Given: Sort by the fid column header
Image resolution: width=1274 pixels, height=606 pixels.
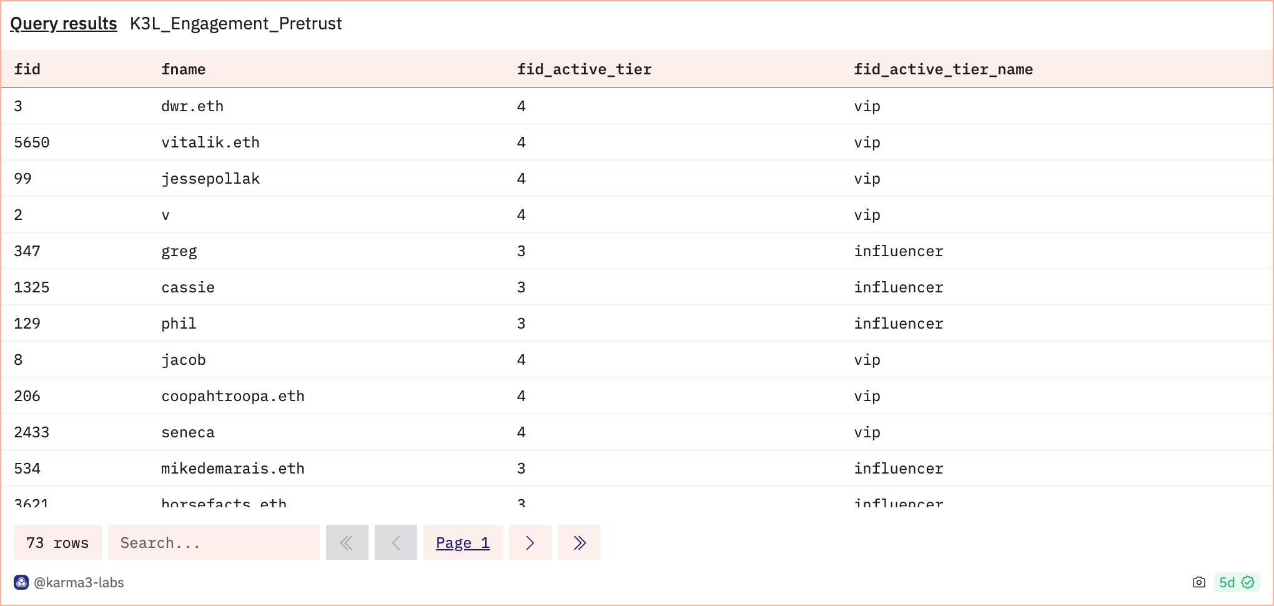Looking at the screenshot, I should 27,69.
